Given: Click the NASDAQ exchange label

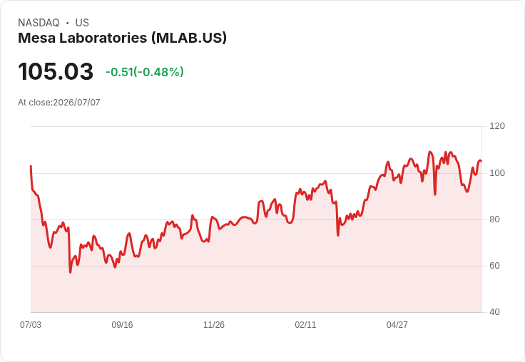Looking at the screenshot, I should point(39,23).
